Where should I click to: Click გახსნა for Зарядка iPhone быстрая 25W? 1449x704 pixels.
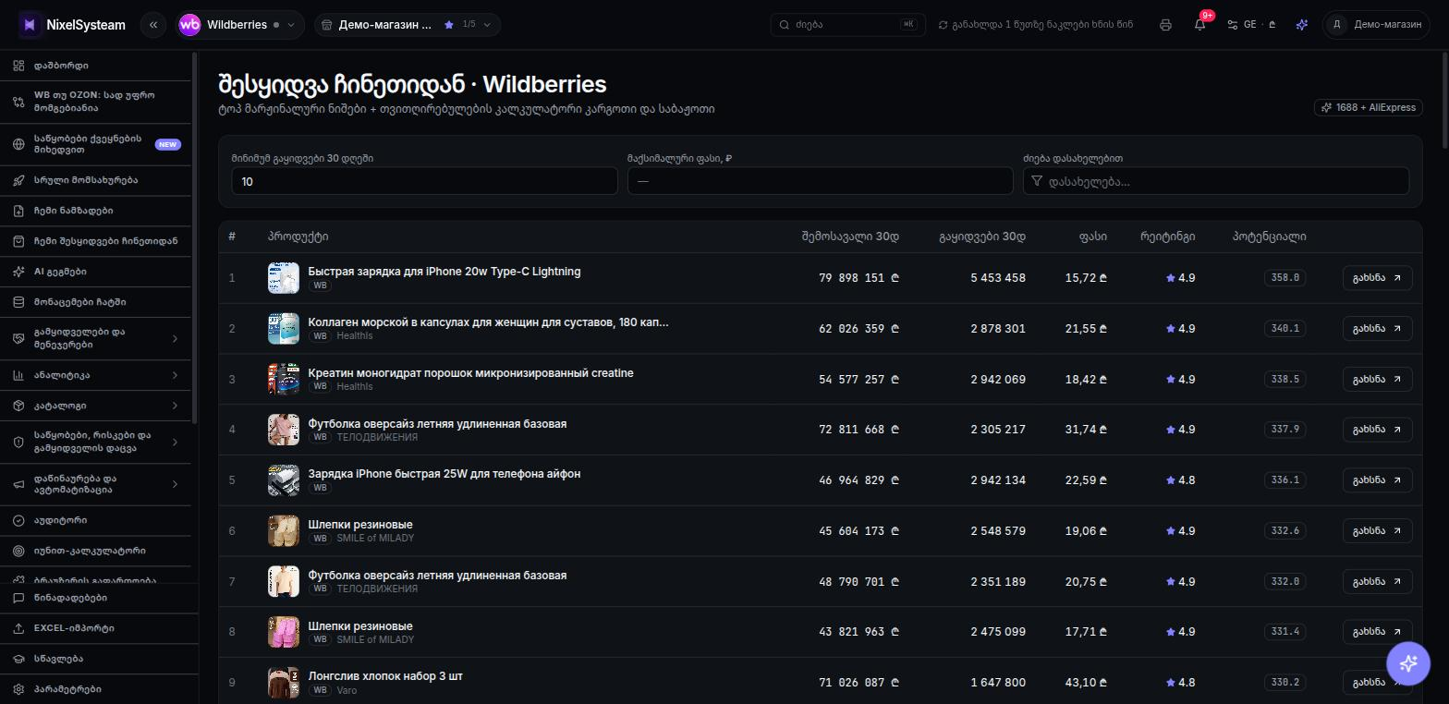(1377, 480)
